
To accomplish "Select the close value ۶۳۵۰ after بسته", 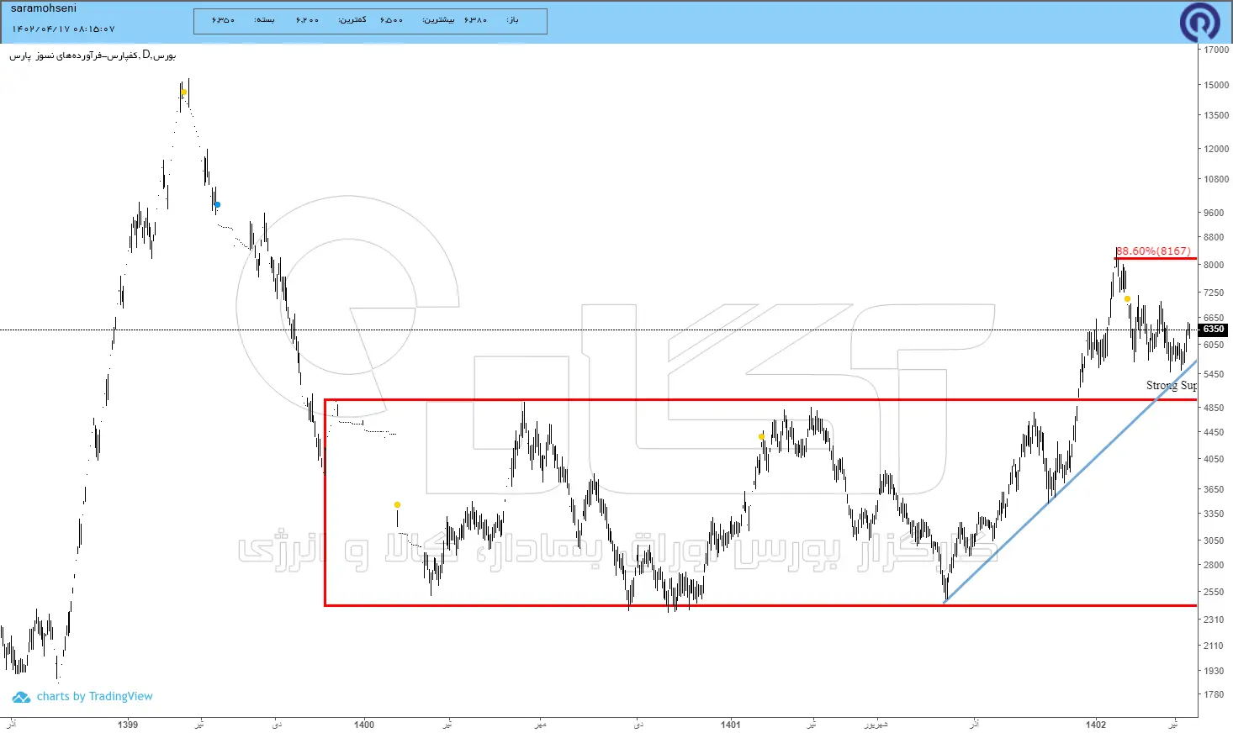I will [x=223, y=20].
